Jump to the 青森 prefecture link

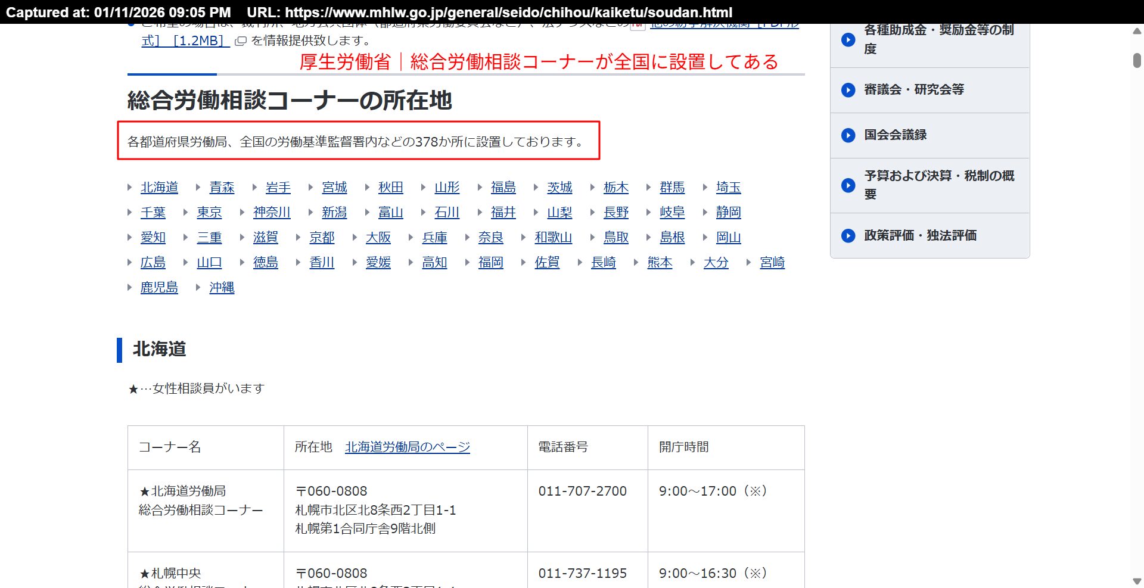pos(222,188)
